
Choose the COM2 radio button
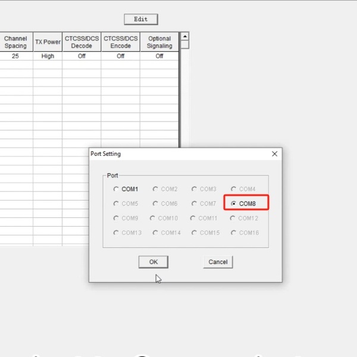(165, 189)
